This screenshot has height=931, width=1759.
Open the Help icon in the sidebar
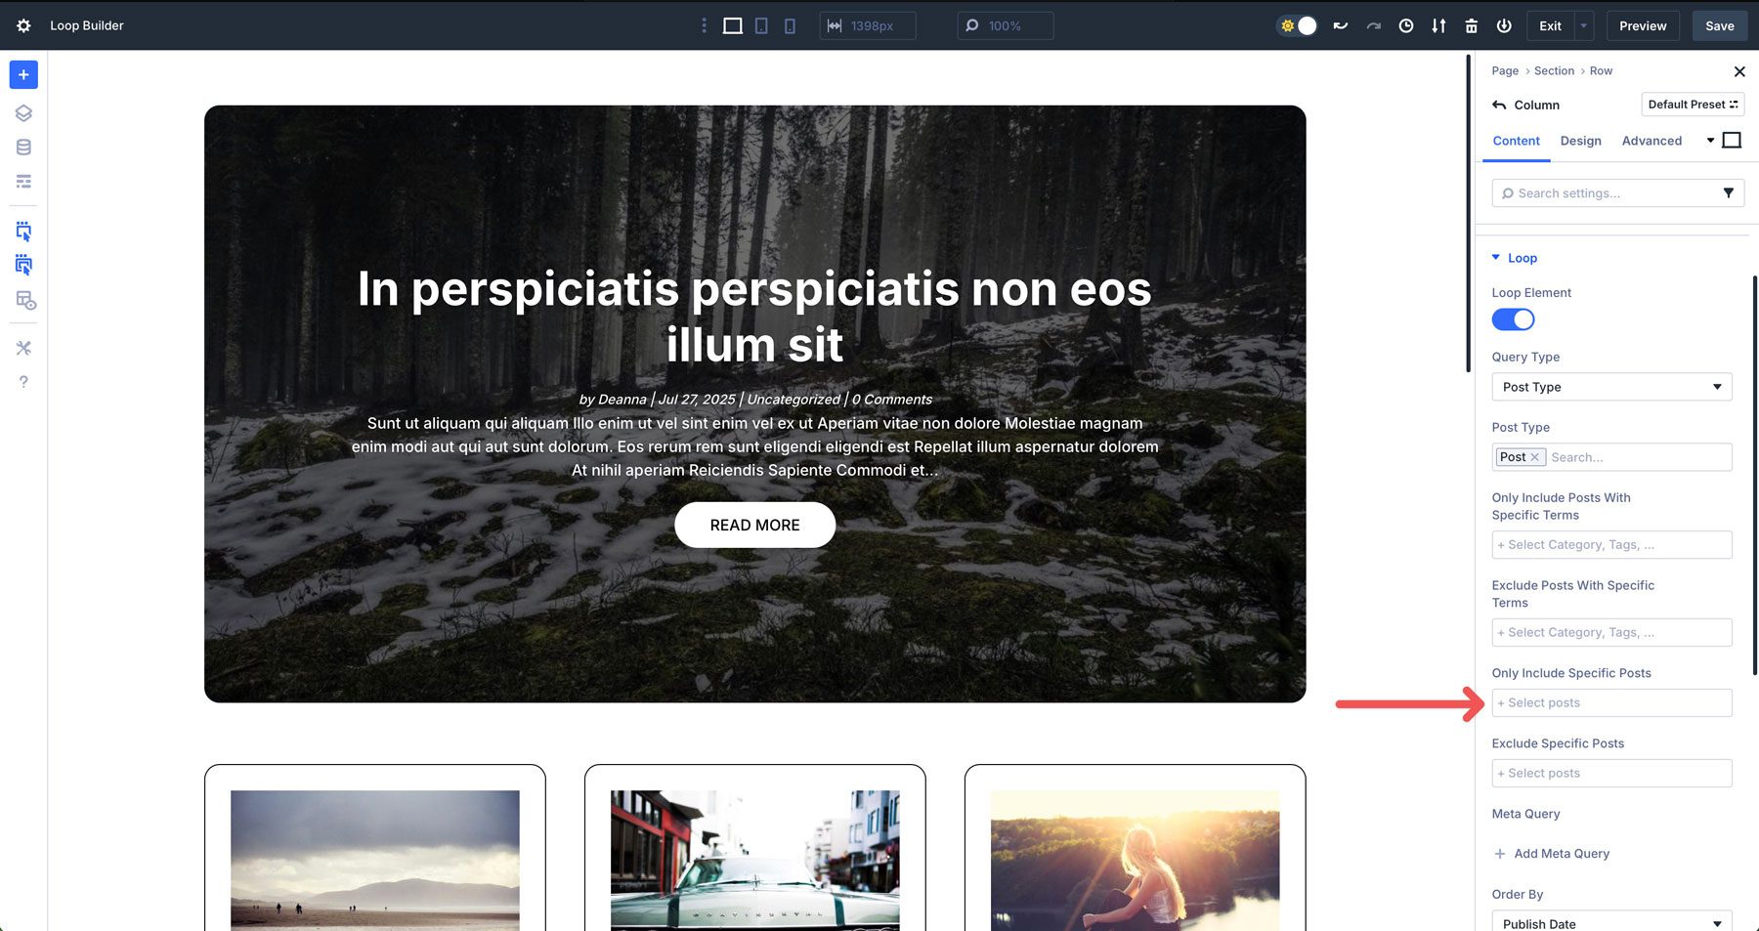tap(22, 381)
